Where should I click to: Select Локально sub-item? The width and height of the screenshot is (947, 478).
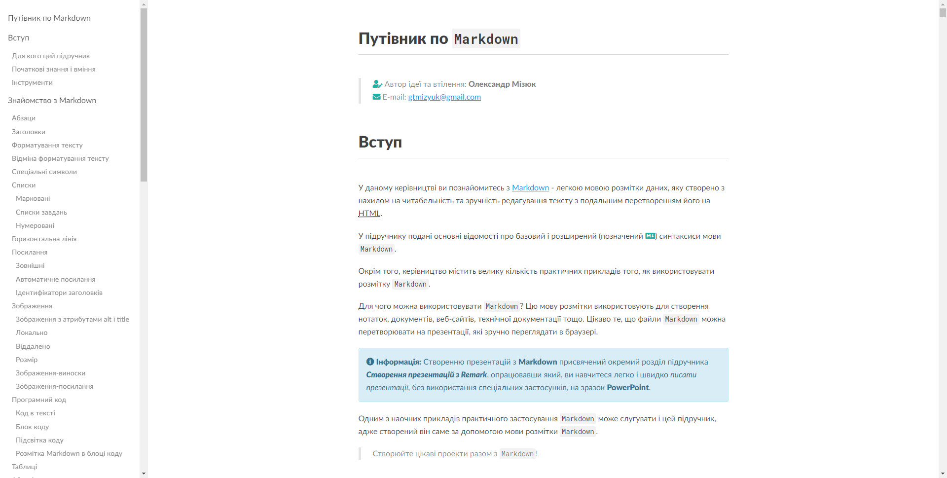coord(32,332)
